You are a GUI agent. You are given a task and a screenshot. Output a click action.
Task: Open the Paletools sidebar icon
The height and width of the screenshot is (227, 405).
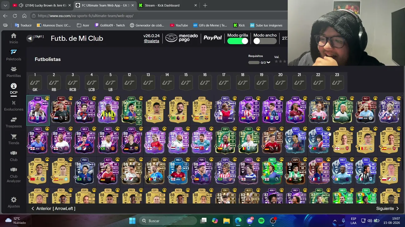[x=14, y=55]
